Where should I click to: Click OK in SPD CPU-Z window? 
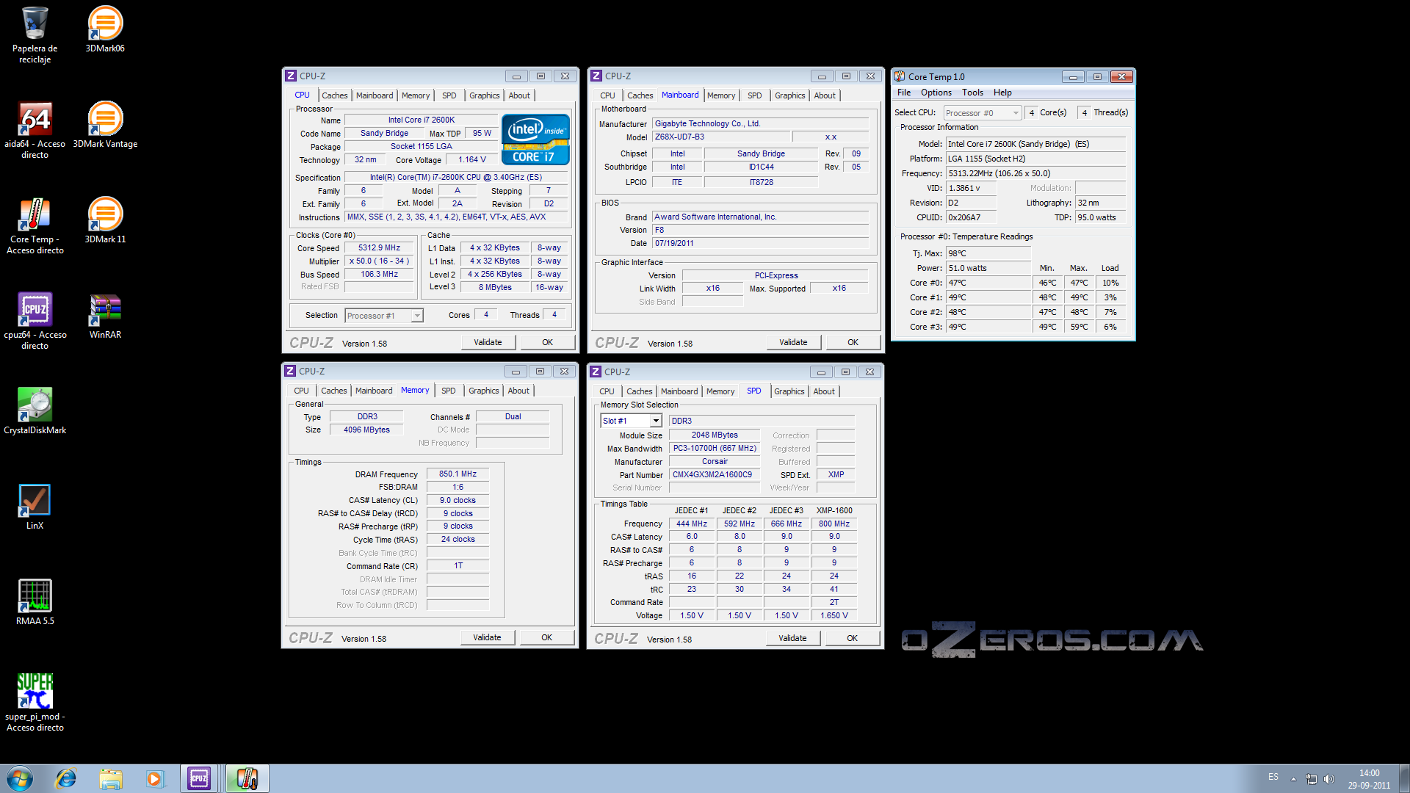[x=853, y=638]
